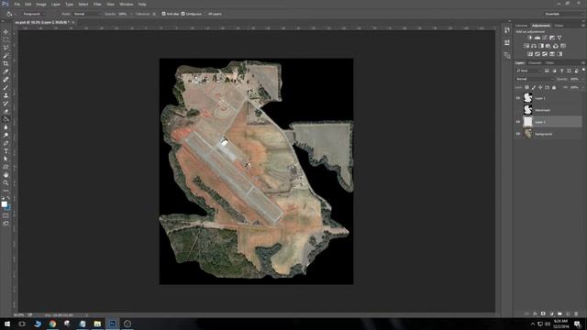Open Chrome from the taskbar
Image resolution: width=587 pixels, height=330 pixels.
pos(52,324)
